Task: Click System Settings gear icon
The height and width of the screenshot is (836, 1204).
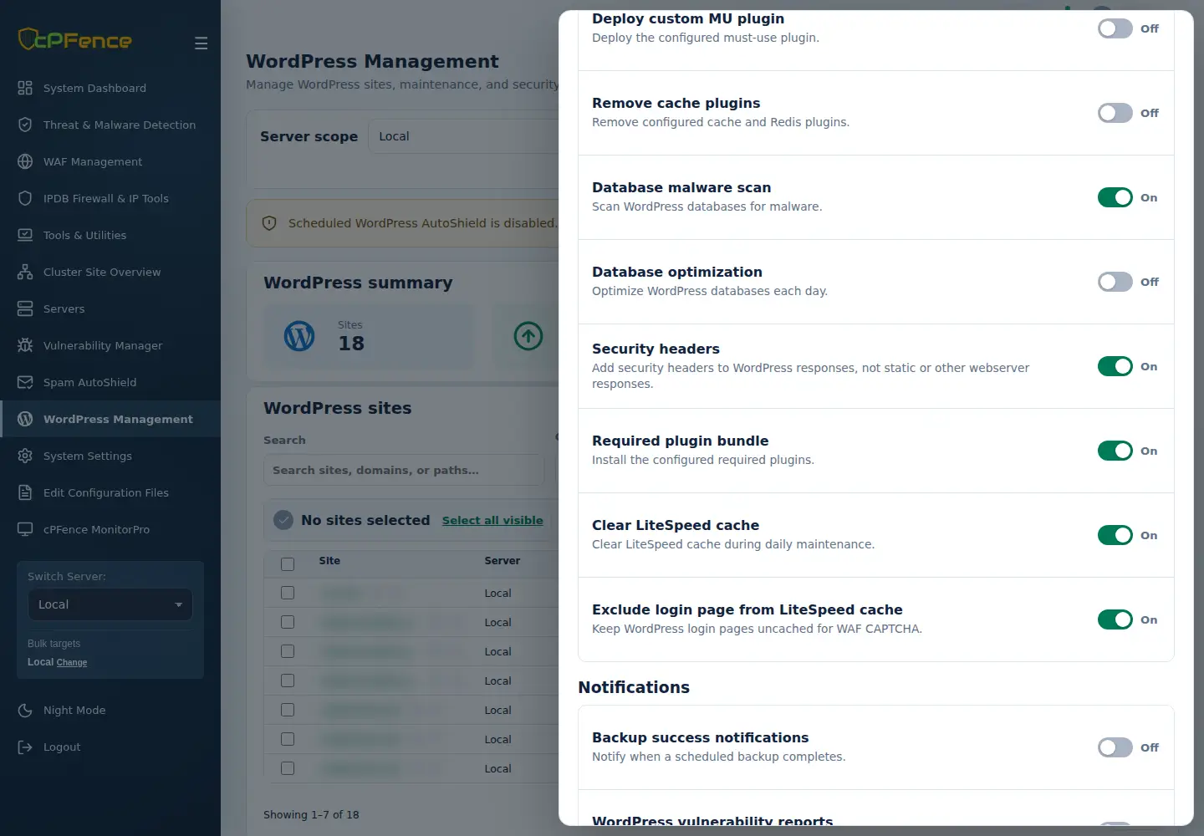Action: tap(25, 456)
